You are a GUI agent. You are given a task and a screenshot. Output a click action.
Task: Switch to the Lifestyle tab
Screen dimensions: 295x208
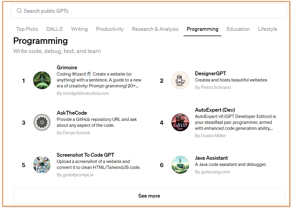[x=268, y=29]
